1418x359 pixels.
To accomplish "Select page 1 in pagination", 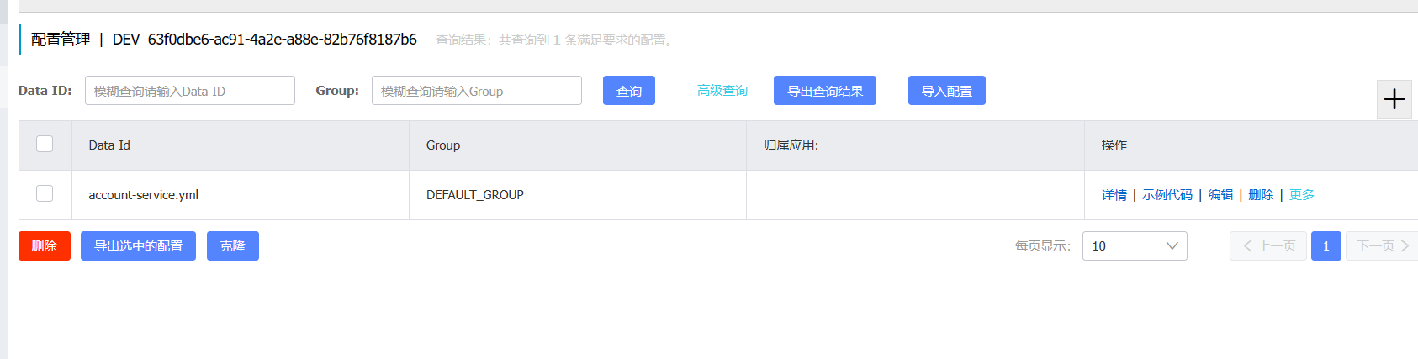I will [x=1326, y=245].
